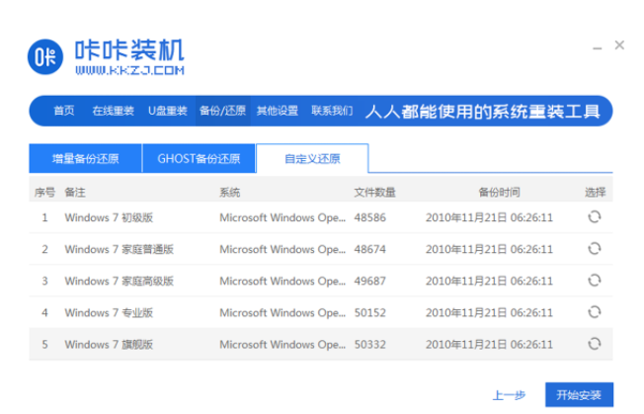Close the 咔咔装机 window
Image resolution: width=644 pixels, height=414 pixels.
pos(619,45)
